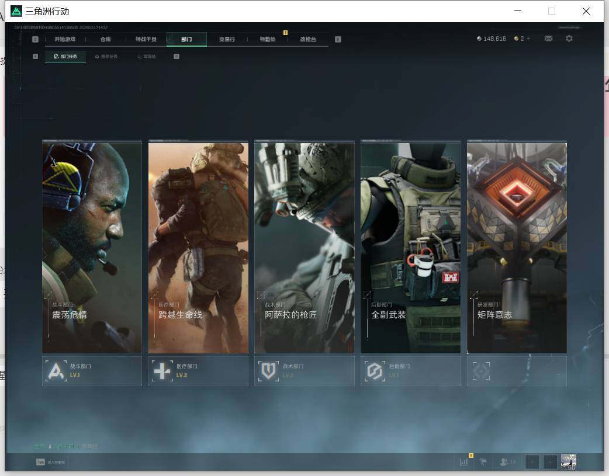This screenshot has width=609, height=476.
Task: Click the 后勤部门 level panel
Action: coord(410,371)
